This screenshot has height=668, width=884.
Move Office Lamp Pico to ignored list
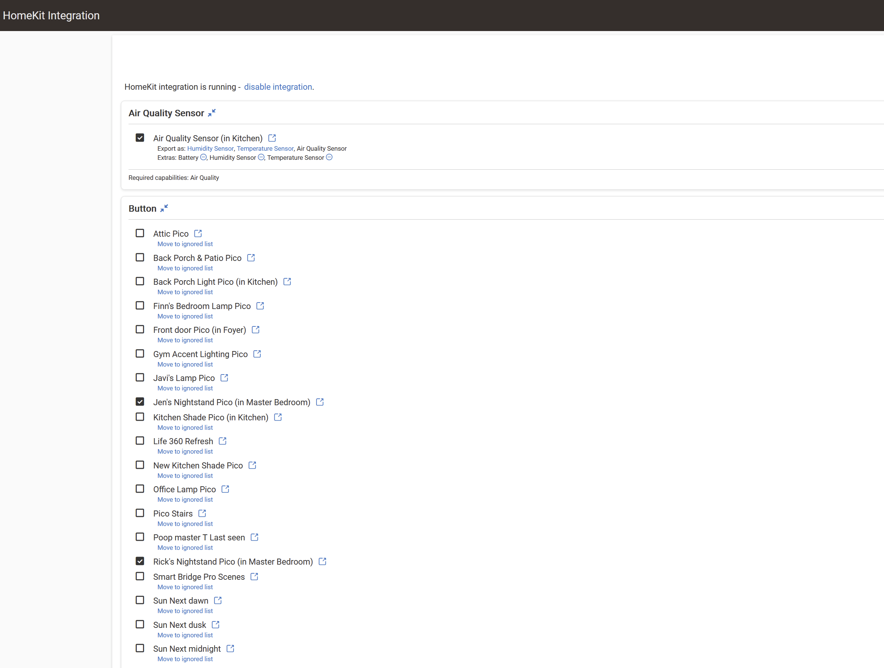point(185,500)
